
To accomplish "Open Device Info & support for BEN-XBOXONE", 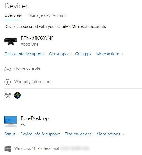I will (x=24, y=54).
